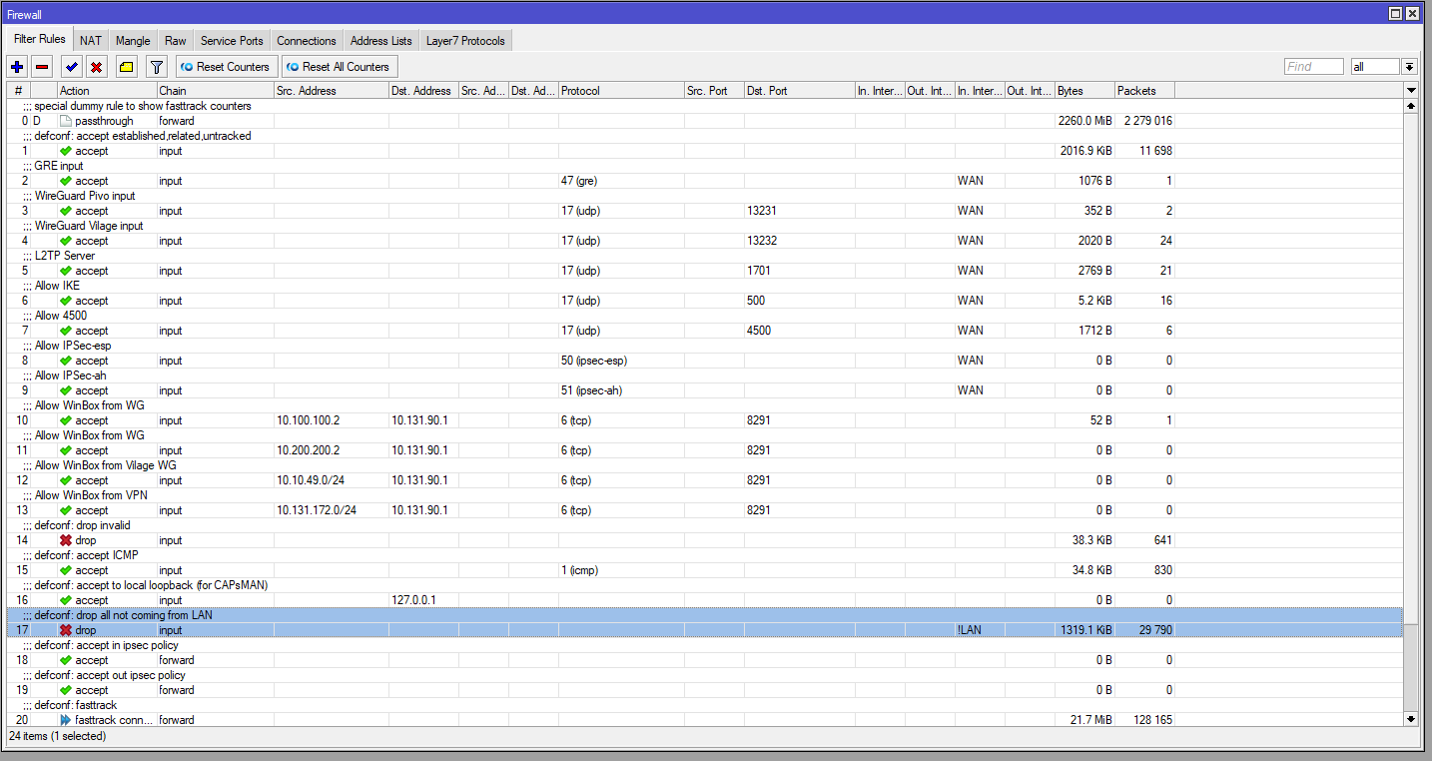Image resolution: width=1432 pixels, height=761 pixels.
Task: Select source address 10.10.49.0/24 cell
Action: click(x=332, y=480)
